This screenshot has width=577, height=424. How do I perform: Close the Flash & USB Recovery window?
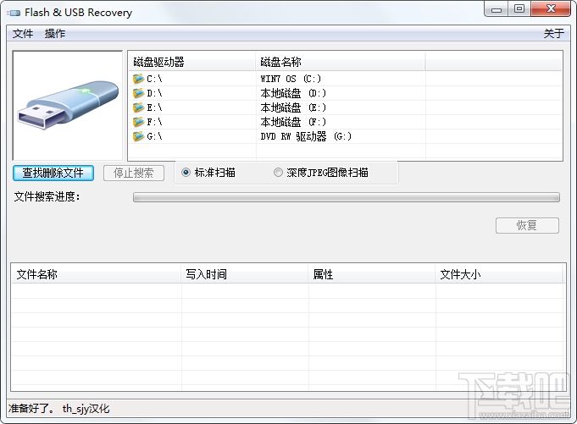(x=551, y=8)
